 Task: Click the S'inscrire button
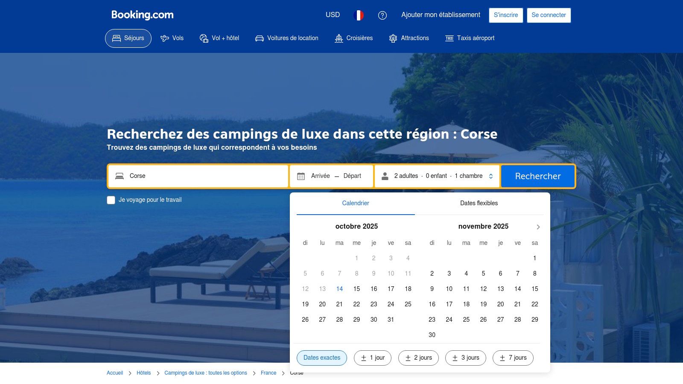(x=506, y=15)
